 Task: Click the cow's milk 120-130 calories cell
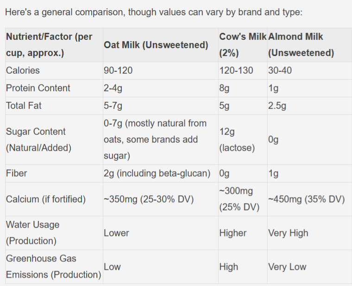pyautogui.click(x=236, y=70)
